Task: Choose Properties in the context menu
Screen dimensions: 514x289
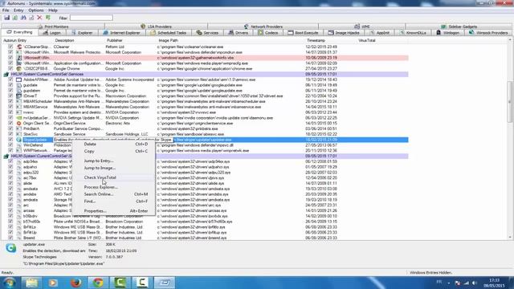Action: pos(113,211)
